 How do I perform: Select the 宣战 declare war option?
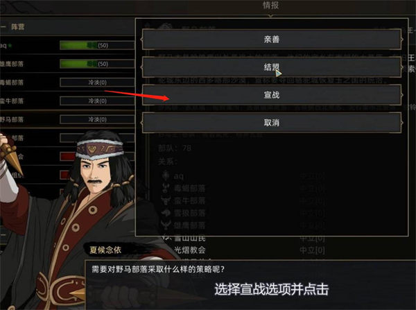272,95
